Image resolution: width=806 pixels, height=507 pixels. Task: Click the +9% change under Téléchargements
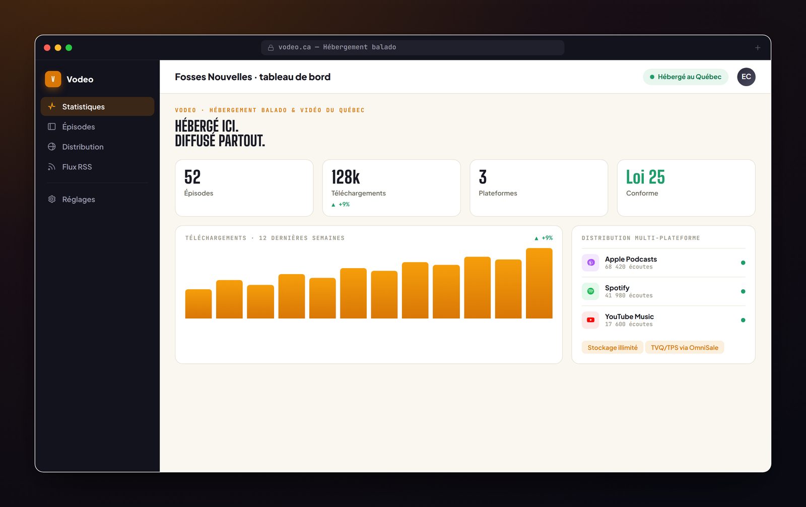pyautogui.click(x=341, y=204)
